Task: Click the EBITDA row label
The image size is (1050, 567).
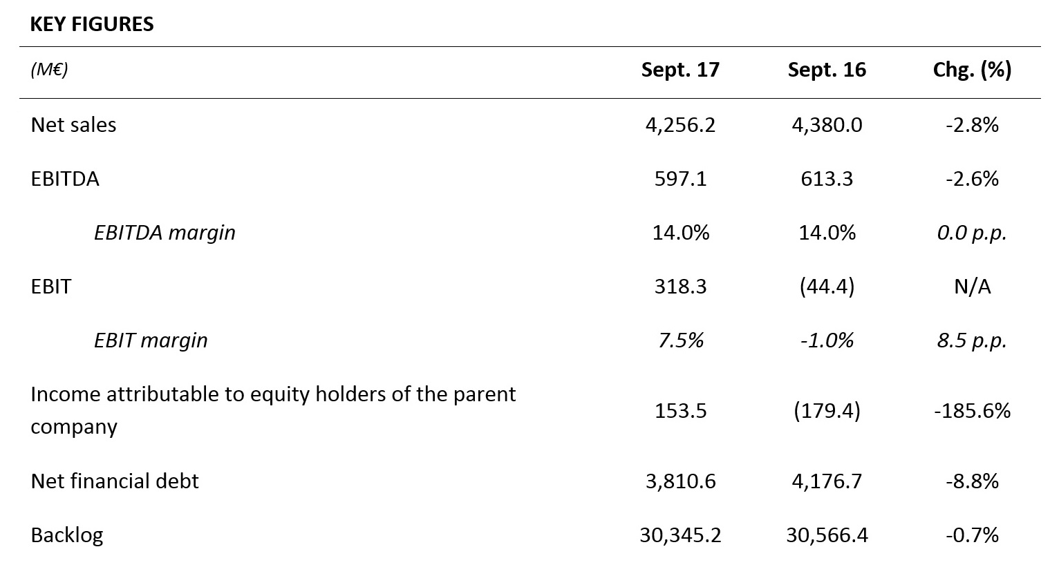Action: (65, 179)
